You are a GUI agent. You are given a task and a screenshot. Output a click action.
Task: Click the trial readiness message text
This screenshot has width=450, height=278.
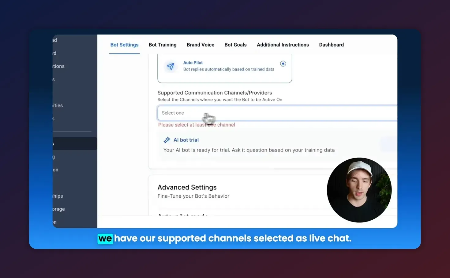coord(249,150)
